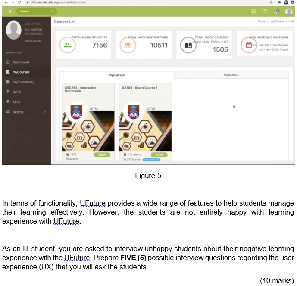
Task: Click the address bar URL field
Action: [x=58, y=2]
